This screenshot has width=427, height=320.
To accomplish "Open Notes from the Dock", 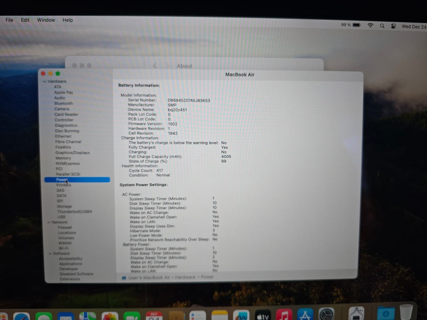I will (x=219, y=315).
